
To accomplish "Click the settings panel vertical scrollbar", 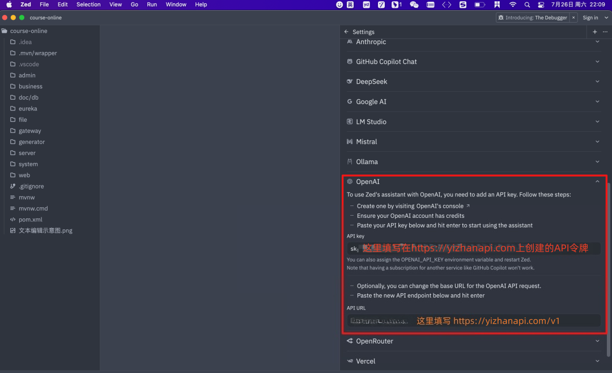I will [609, 269].
